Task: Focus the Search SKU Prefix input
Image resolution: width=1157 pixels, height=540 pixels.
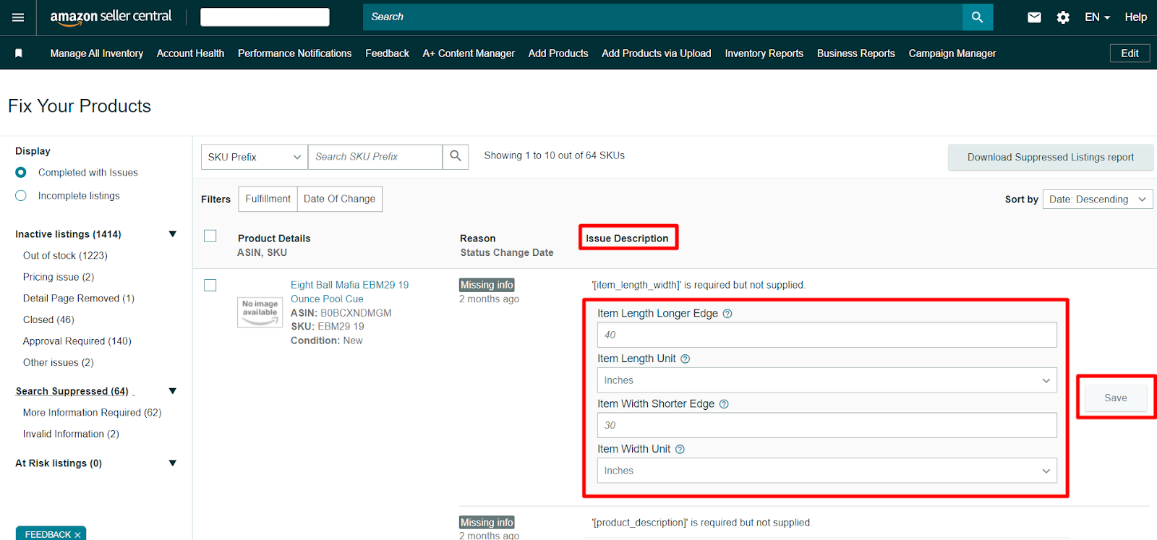Action: [x=375, y=157]
